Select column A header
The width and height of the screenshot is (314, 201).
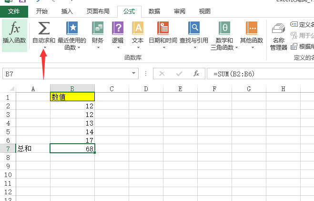click(x=33, y=88)
